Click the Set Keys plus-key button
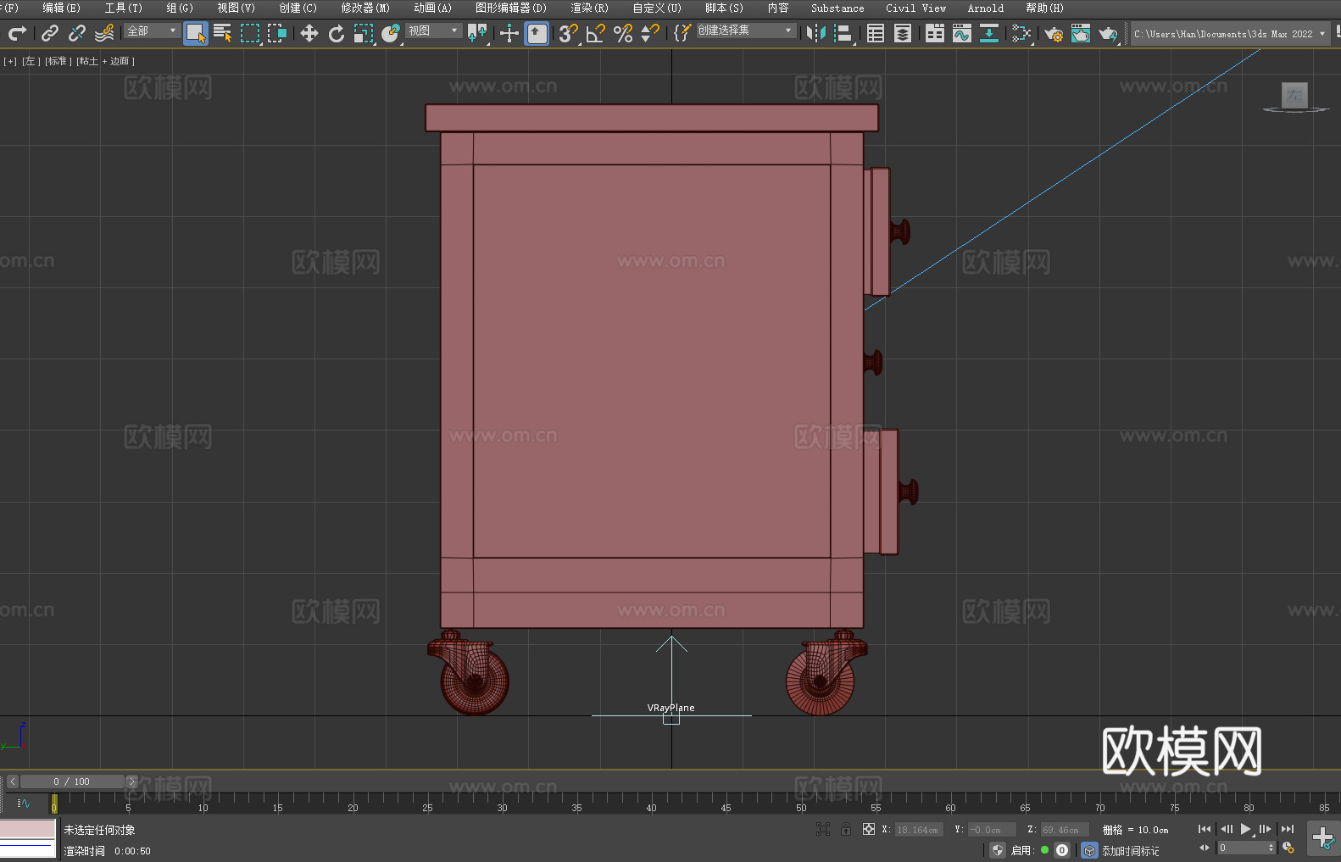Image resolution: width=1341 pixels, height=862 pixels. [x=1323, y=838]
